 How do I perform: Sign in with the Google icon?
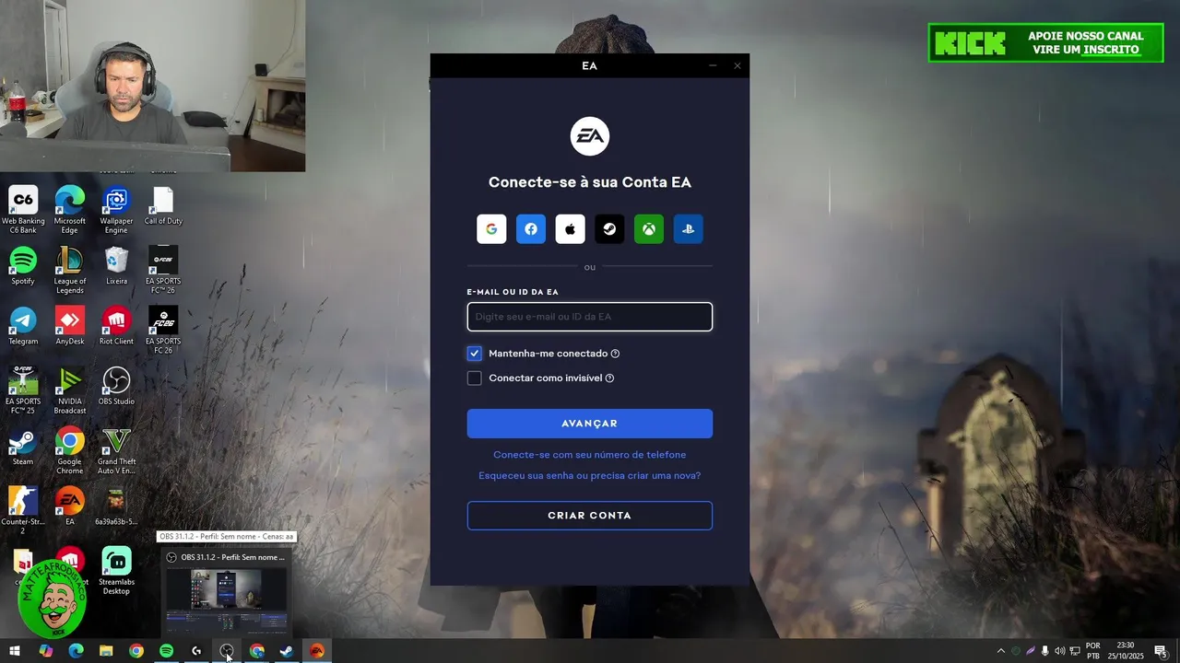coord(491,229)
